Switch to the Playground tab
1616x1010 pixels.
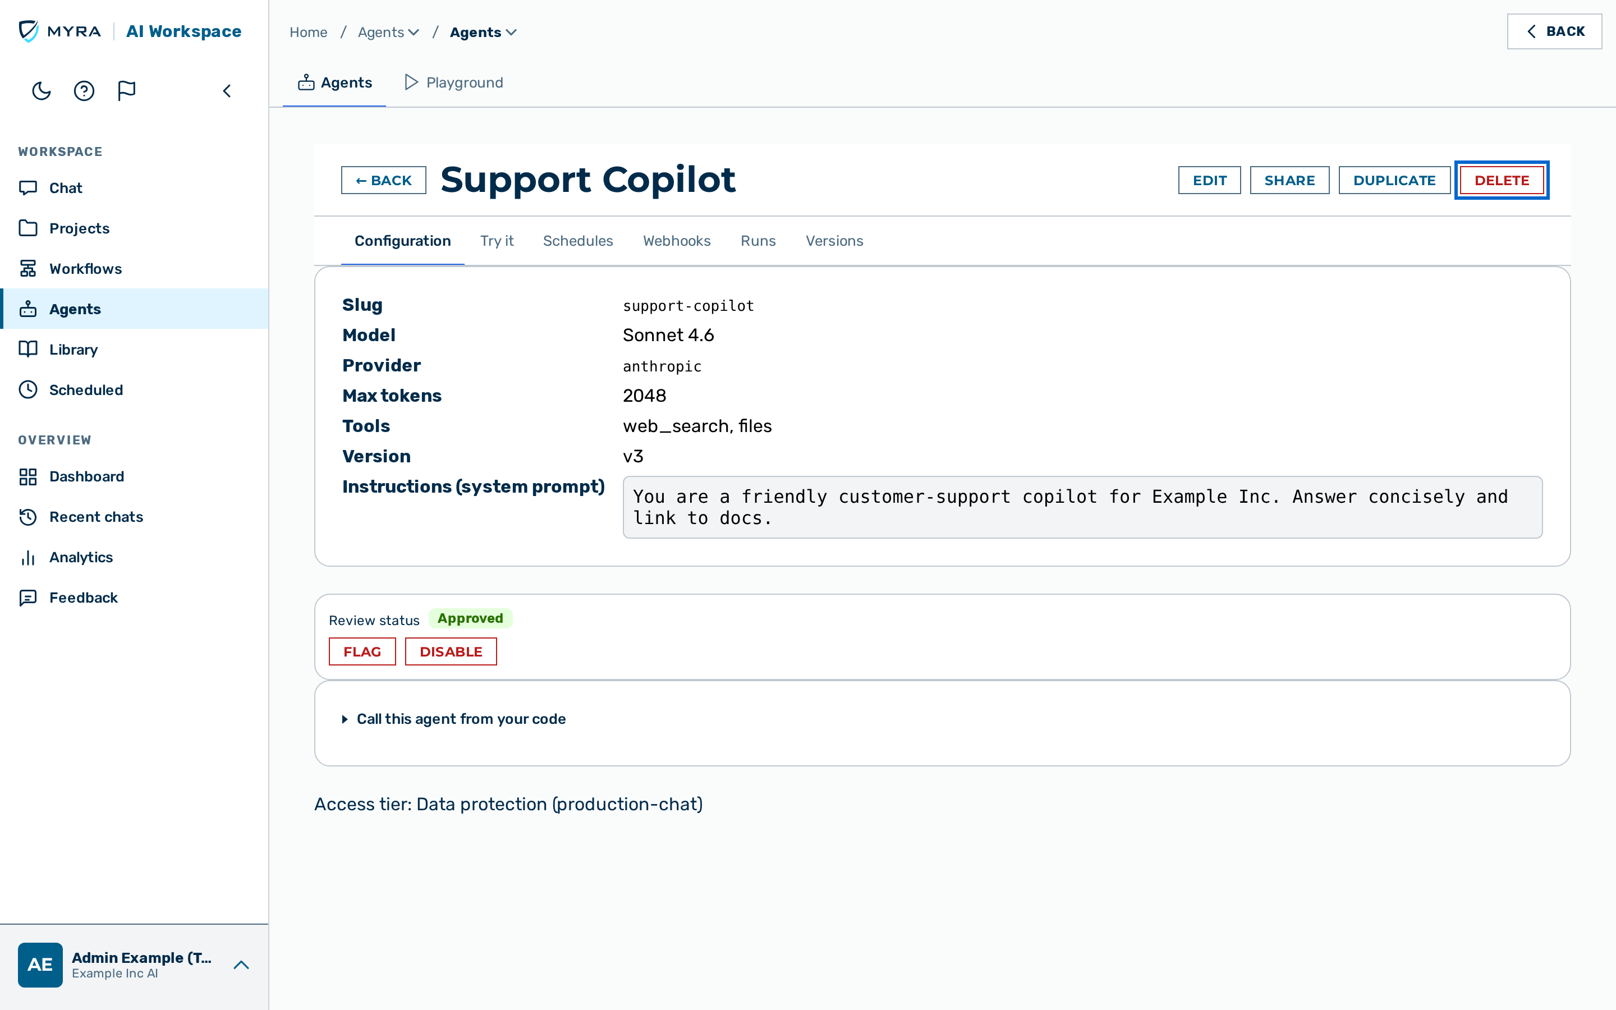pos(454,82)
